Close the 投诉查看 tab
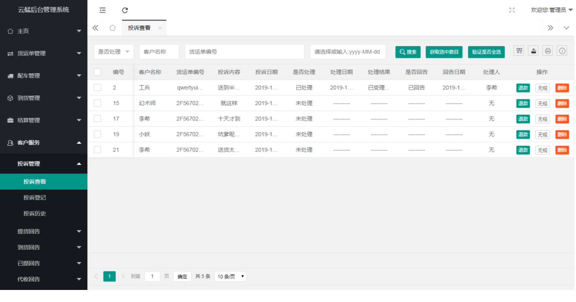 coord(160,28)
